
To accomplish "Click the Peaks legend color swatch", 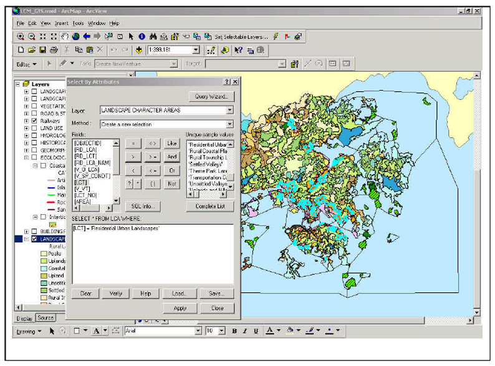I will 44,254.
